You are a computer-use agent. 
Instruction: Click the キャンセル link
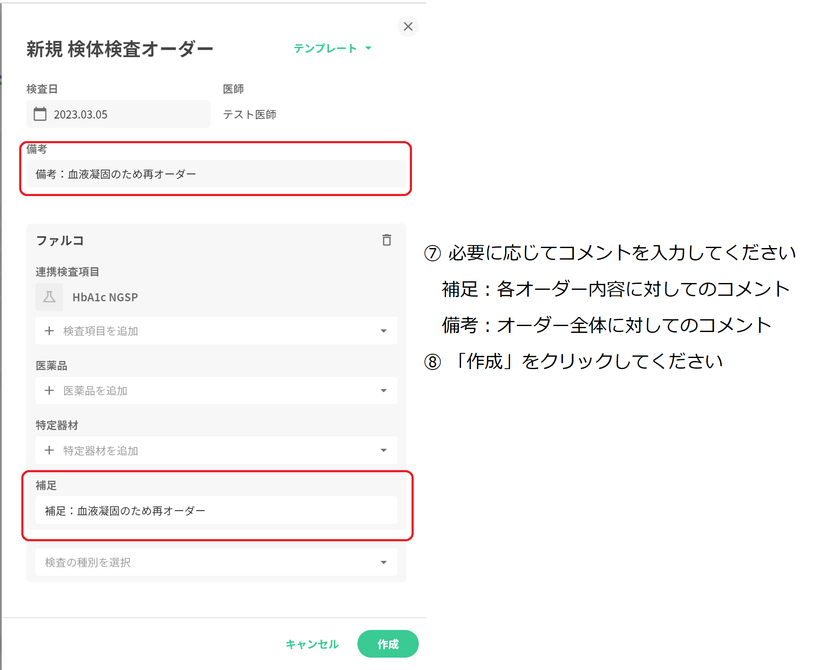tap(312, 644)
